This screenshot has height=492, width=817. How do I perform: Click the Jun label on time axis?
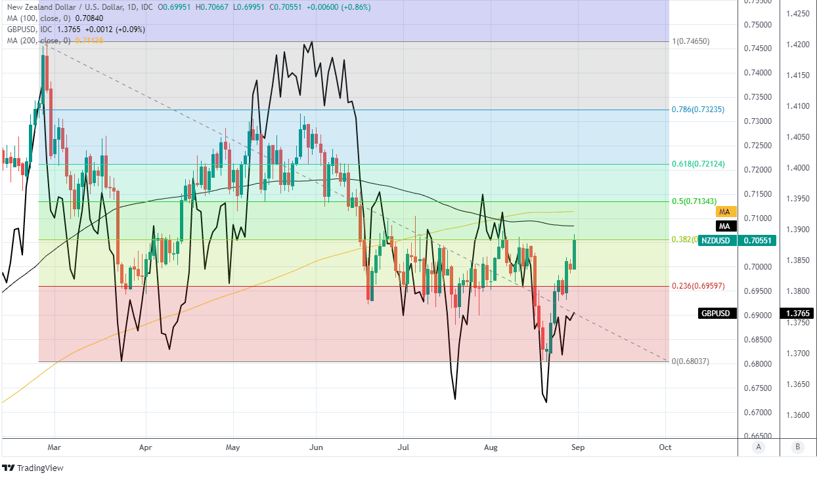click(x=316, y=447)
